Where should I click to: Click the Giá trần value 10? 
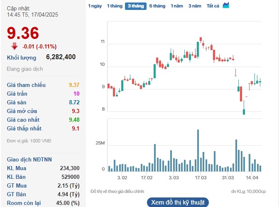tap(76, 94)
